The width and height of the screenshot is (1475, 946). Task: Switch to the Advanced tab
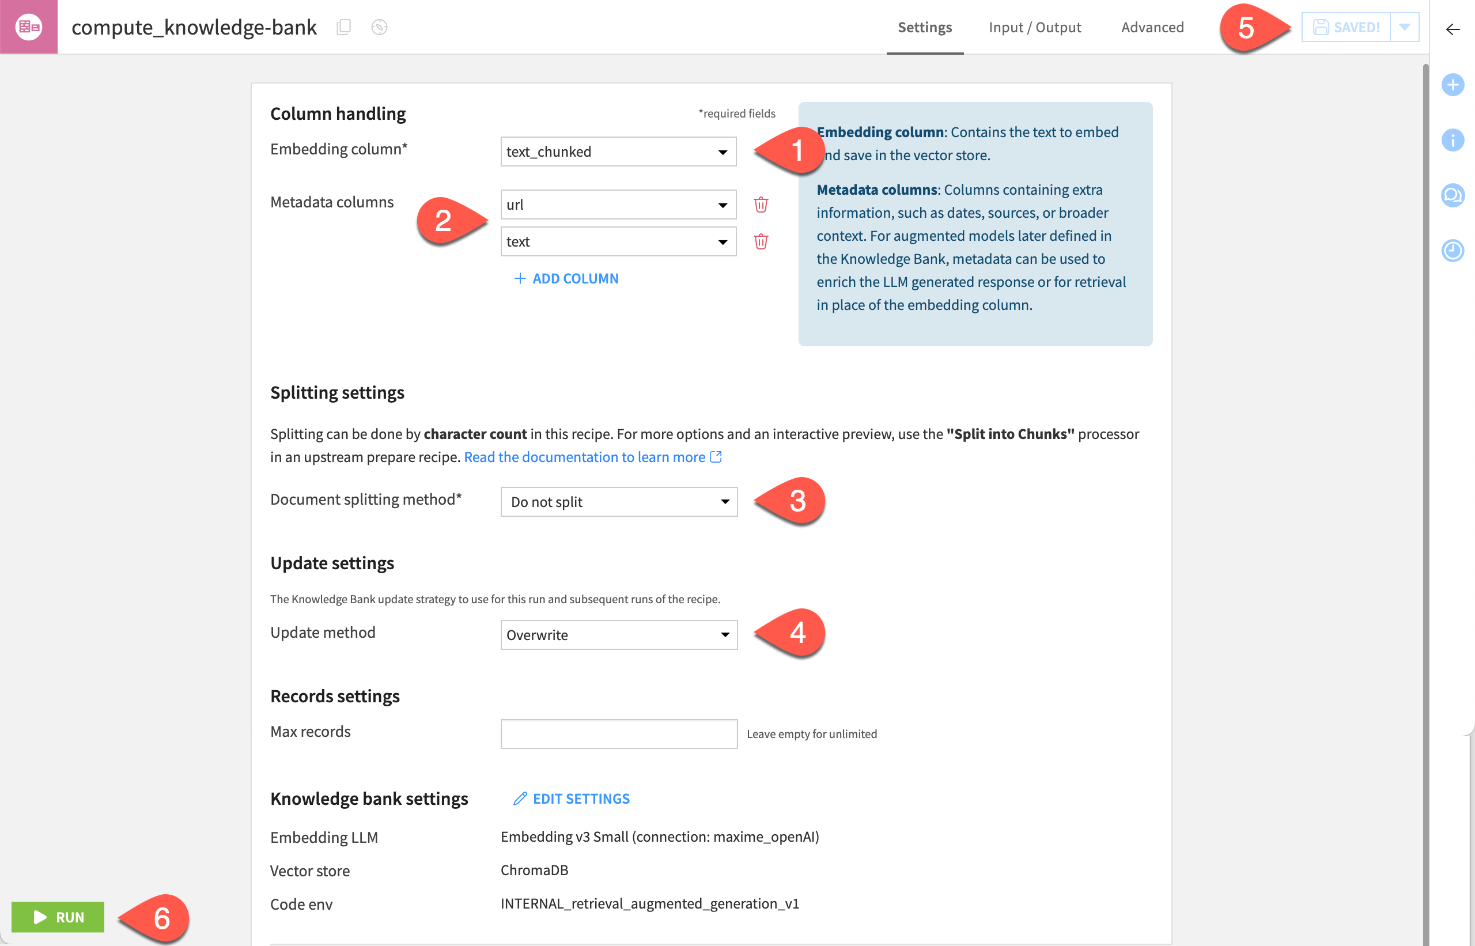click(x=1152, y=27)
